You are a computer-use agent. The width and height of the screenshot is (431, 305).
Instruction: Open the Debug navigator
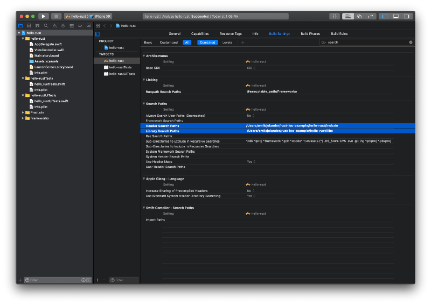coord(72,25)
